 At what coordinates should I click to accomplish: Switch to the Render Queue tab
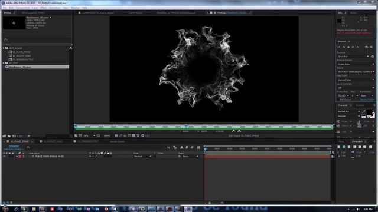pos(117,141)
